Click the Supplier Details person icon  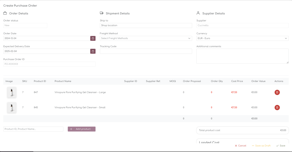[x=198, y=13]
